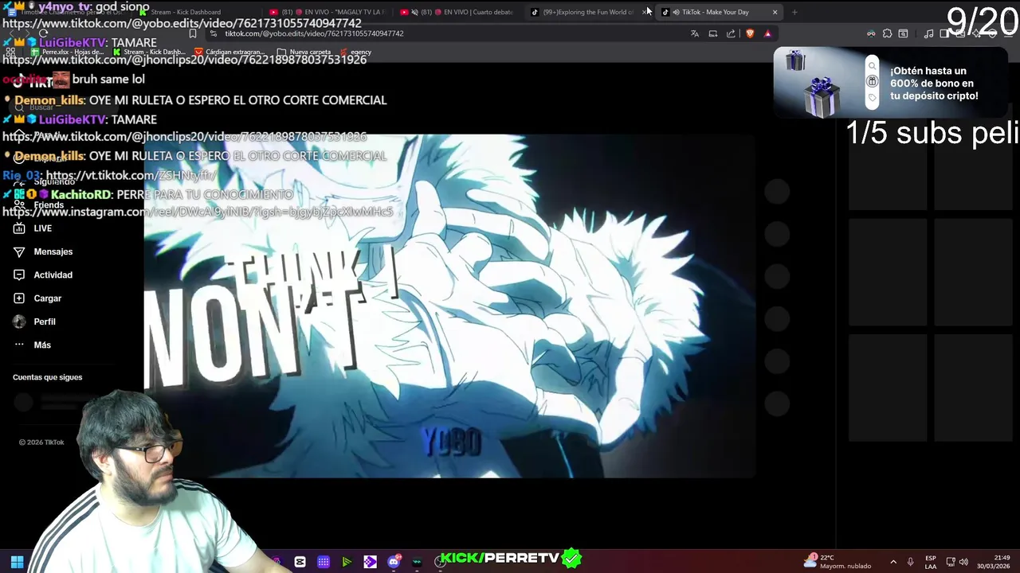
Task: Click the Brave Rewards triangle icon
Action: [767, 33]
